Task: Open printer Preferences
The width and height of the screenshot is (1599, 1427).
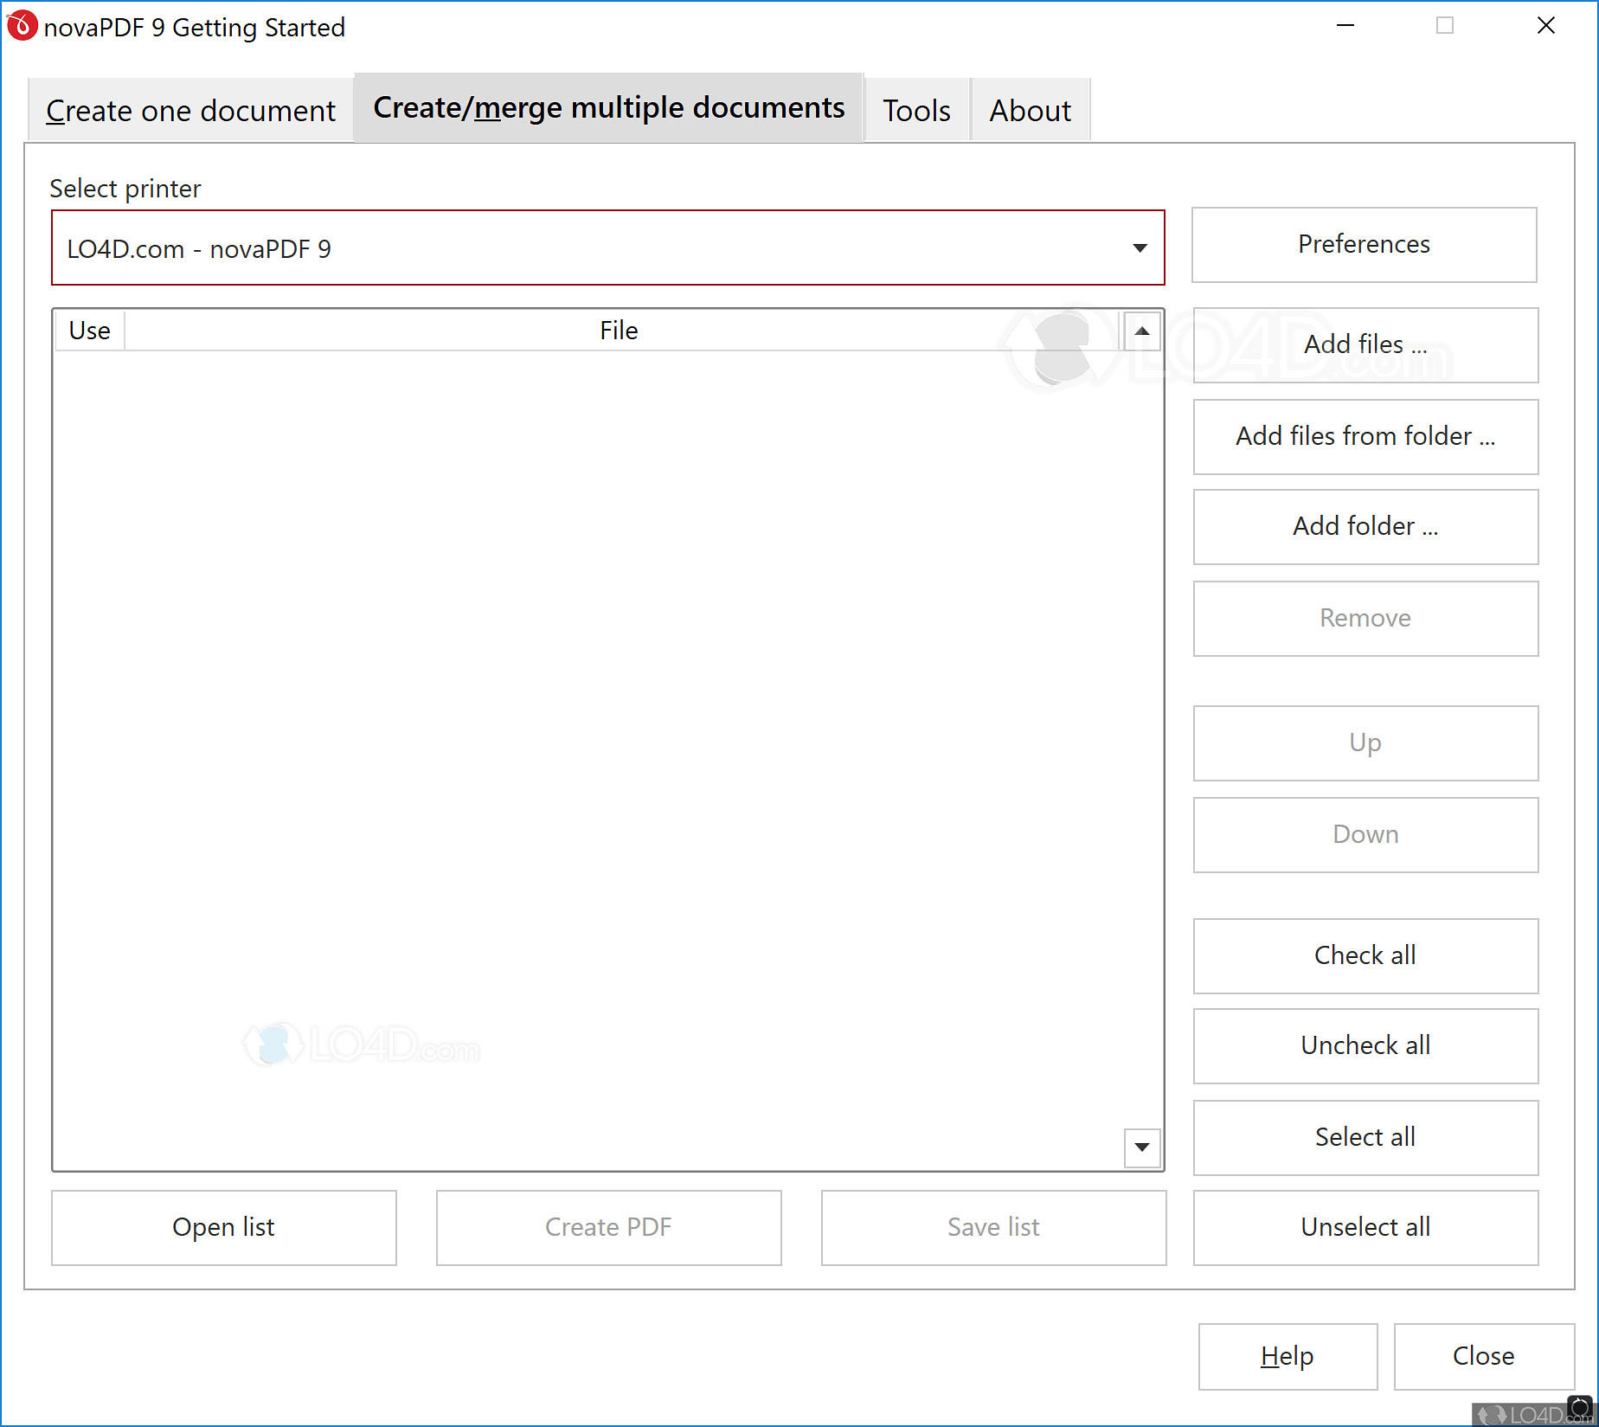Action: click(x=1365, y=245)
